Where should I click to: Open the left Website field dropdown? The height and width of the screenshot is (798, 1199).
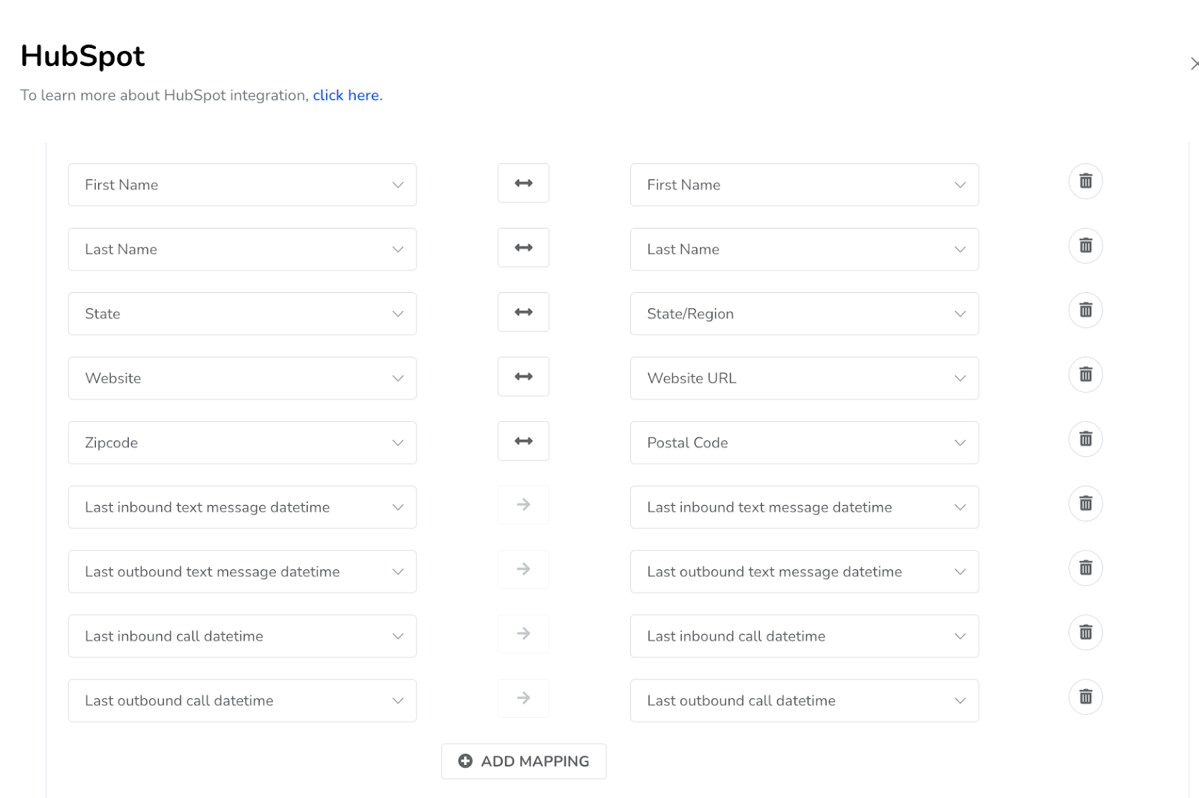click(242, 378)
